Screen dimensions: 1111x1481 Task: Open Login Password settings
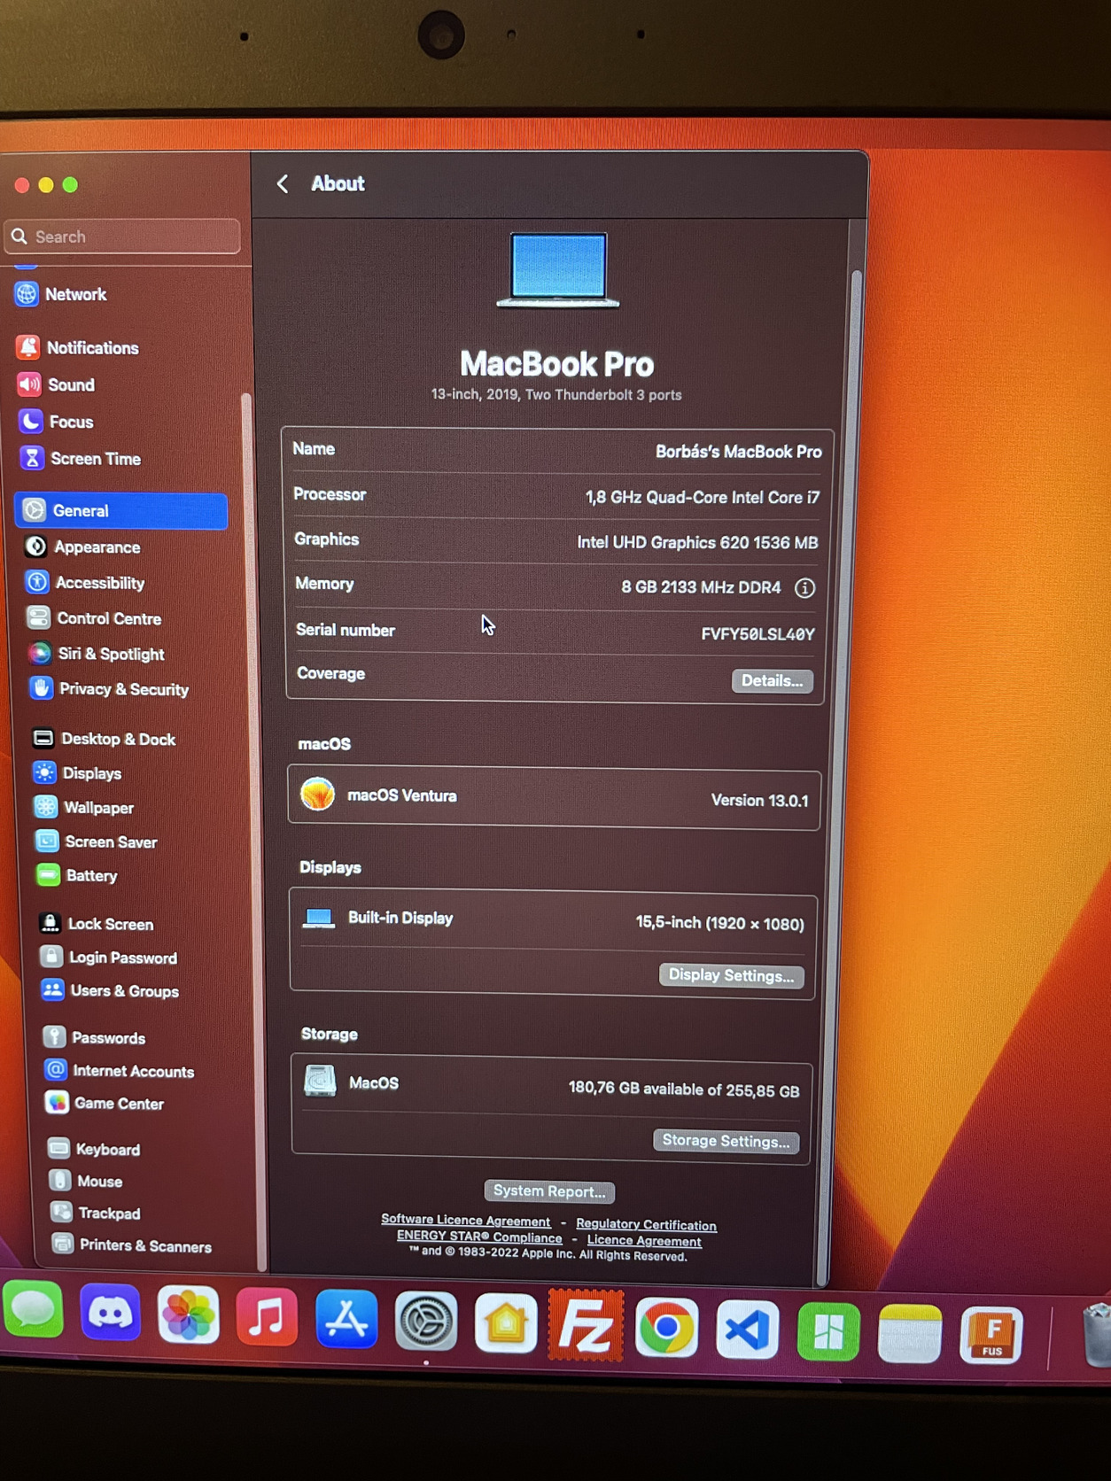coord(110,958)
